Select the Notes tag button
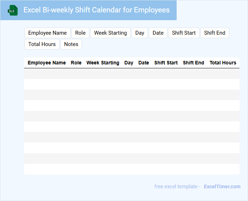 [71, 44]
